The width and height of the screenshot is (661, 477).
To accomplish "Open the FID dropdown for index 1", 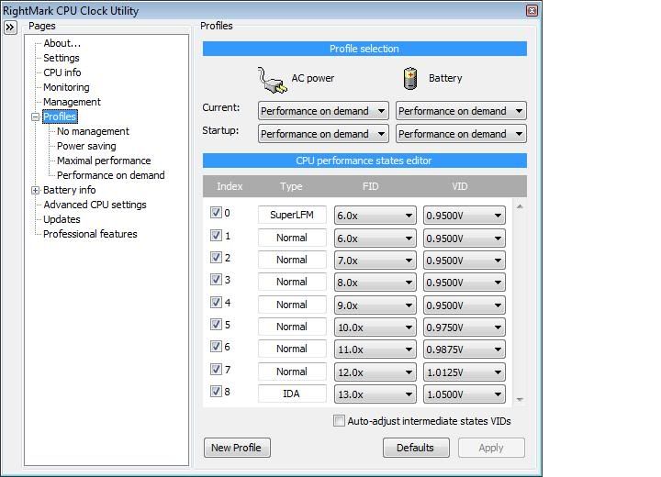I will point(375,238).
